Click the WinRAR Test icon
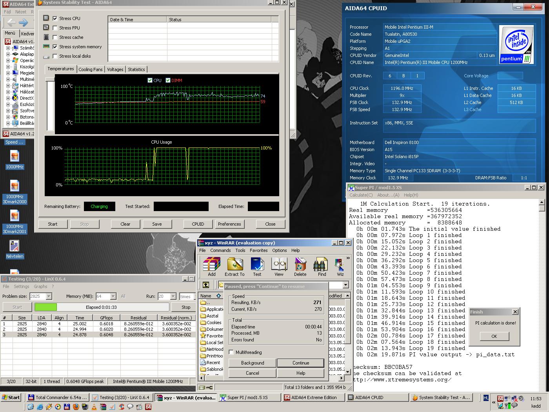Screen dimensions: 549x412 tap(257, 267)
